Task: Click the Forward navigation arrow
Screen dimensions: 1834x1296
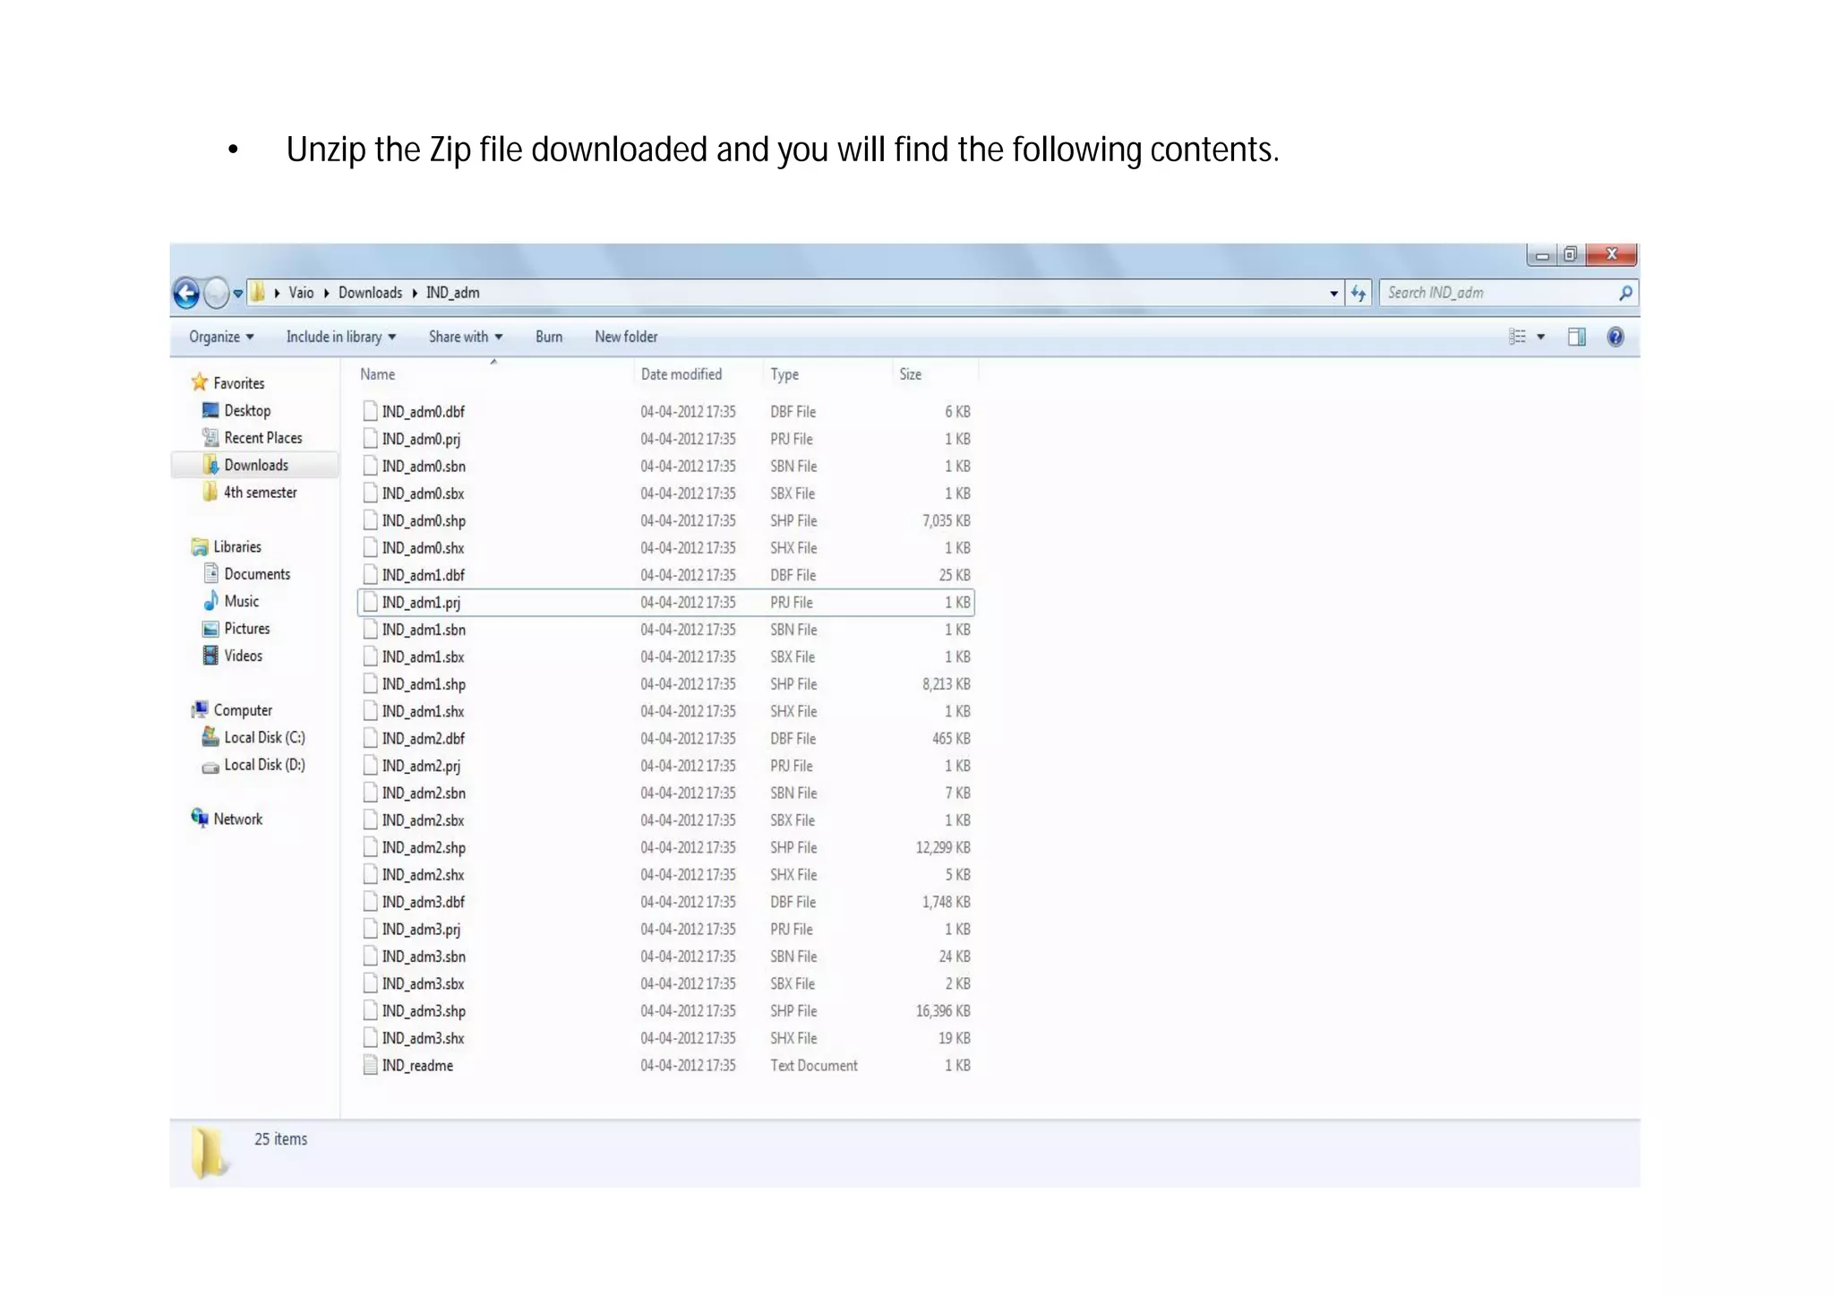Action: 216,293
